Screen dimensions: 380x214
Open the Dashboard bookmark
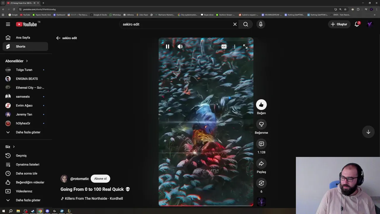coord(59,15)
